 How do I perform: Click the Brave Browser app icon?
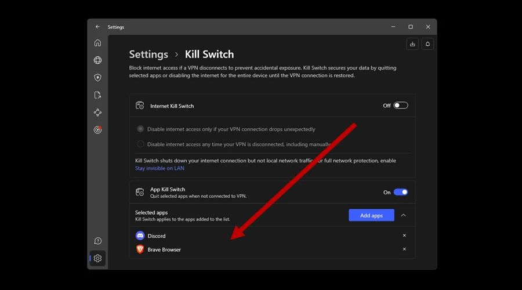[x=140, y=249]
